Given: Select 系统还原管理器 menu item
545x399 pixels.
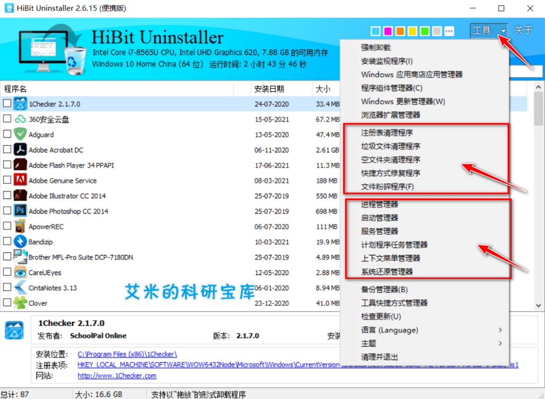Looking at the screenshot, I should coord(425,272).
